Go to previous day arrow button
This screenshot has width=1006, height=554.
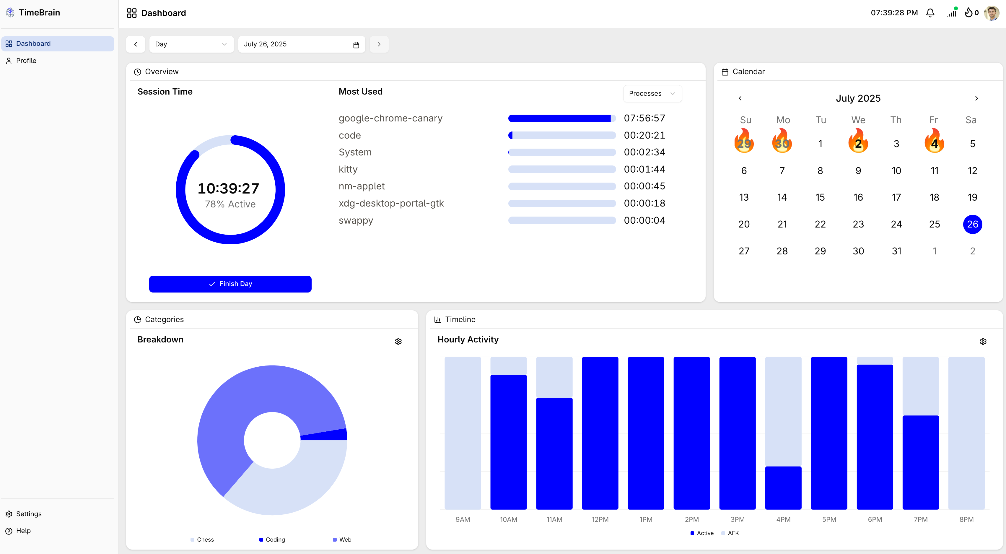tap(136, 44)
